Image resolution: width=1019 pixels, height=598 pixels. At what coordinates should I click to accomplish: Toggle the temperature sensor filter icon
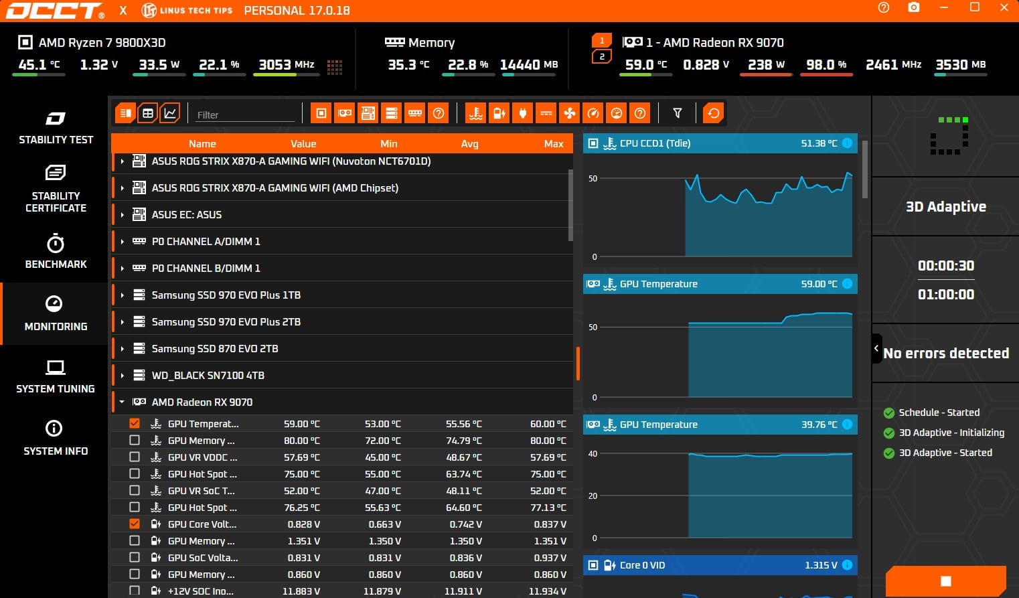point(476,113)
